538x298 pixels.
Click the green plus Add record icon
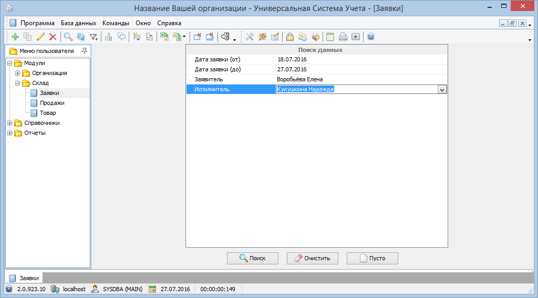(15, 37)
